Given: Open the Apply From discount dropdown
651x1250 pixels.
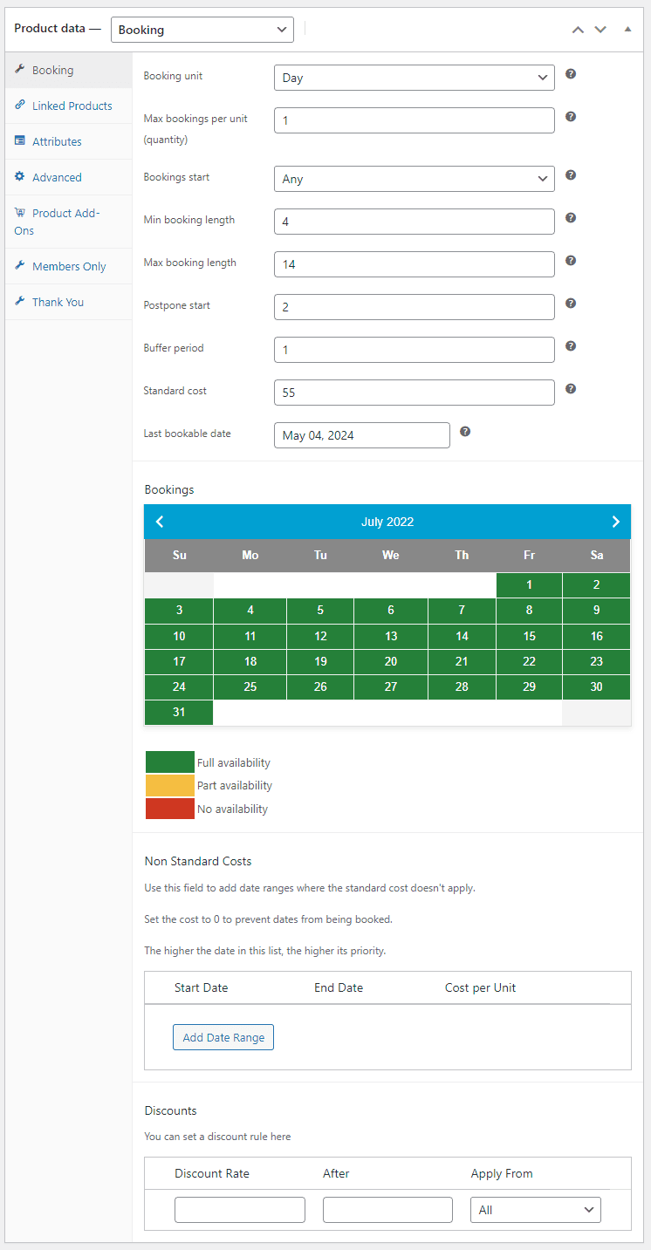Looking at the screenshot, I should 536,1210.
